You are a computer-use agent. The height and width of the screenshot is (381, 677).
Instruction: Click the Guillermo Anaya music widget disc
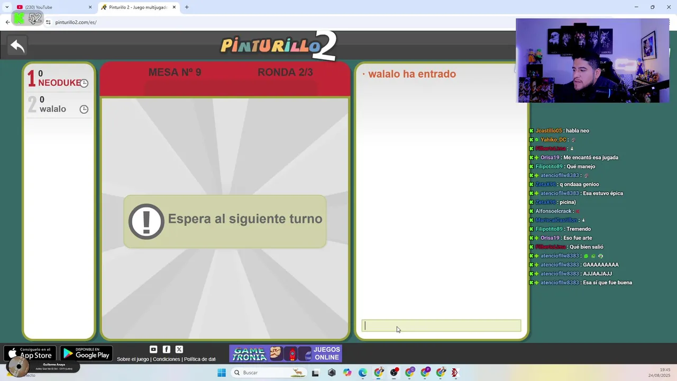point(19,366)
